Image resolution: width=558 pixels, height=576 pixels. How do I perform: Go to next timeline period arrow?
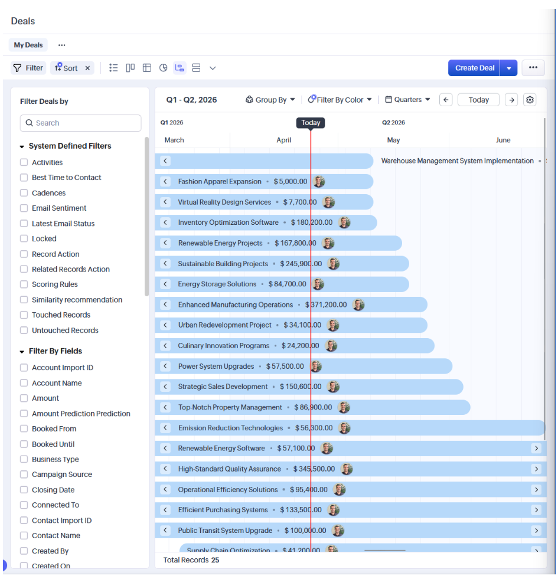511,100
